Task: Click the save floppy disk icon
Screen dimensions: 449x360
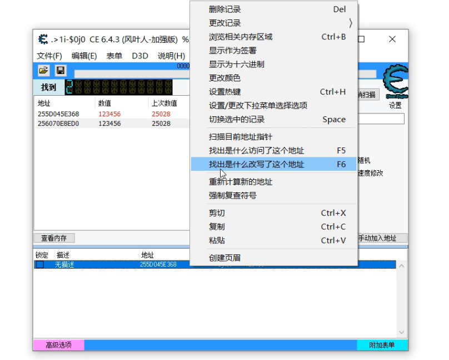Action: click(61, 71)
